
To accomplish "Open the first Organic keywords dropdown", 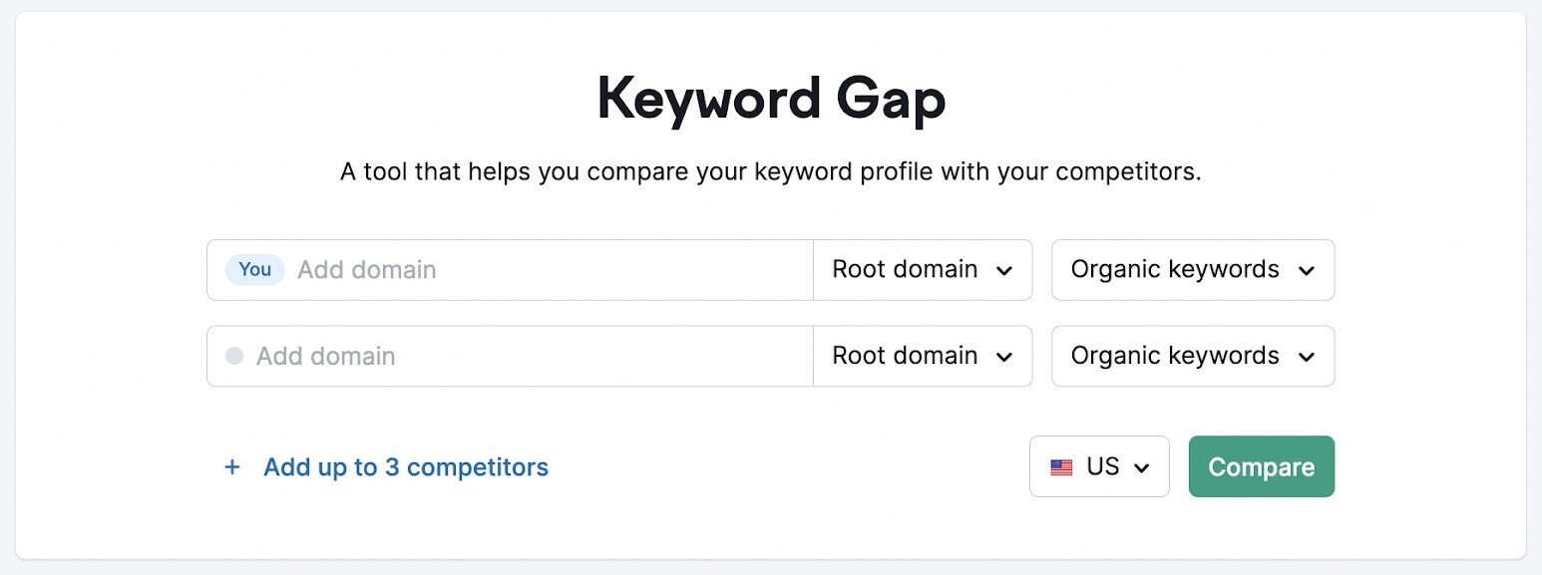I will tap(1192, 269).
